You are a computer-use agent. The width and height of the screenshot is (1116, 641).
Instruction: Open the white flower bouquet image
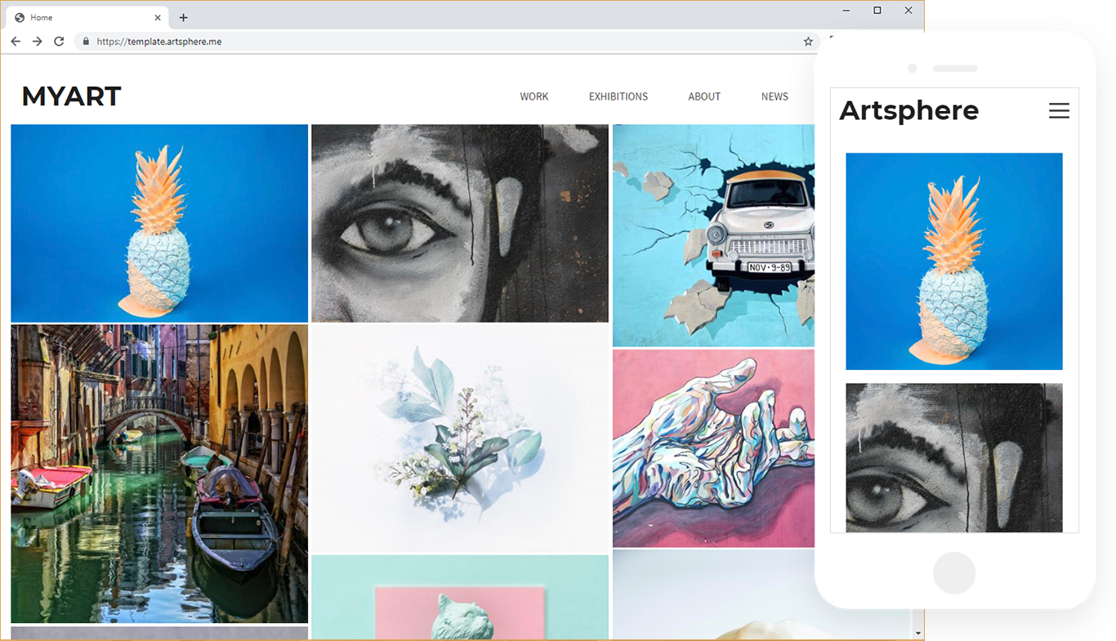(x=460, y=438)
